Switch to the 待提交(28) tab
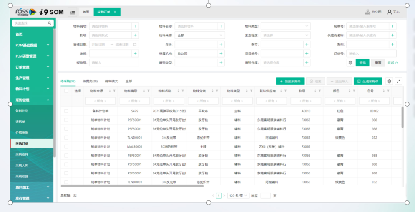 tap(90, 81)
